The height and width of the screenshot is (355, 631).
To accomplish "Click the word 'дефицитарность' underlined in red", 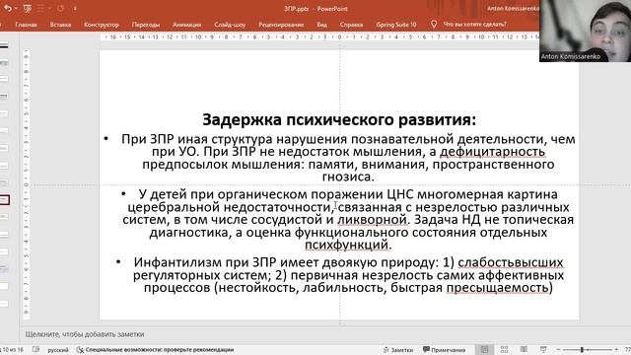I will click(493, 151).
